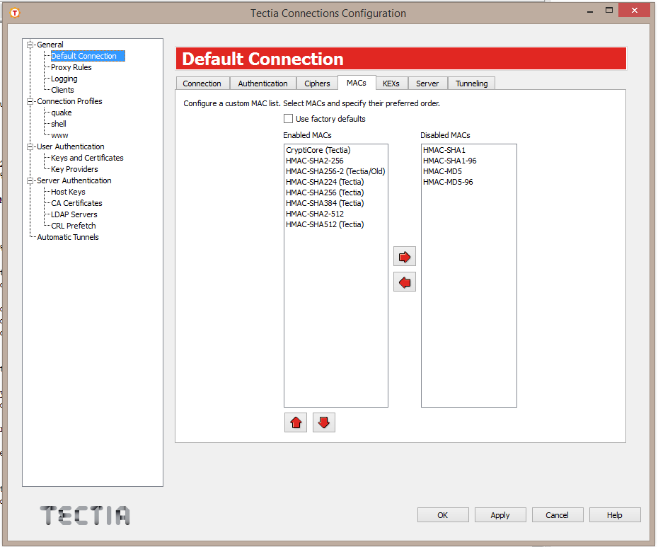The image size is (658, 547).
Task: Select Host Keys in the tree
Action: tap(68, 192)
